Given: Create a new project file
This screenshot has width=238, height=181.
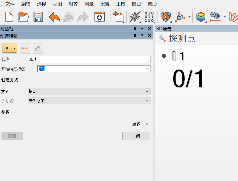Looking at the screenshot, I should [9, 17].
